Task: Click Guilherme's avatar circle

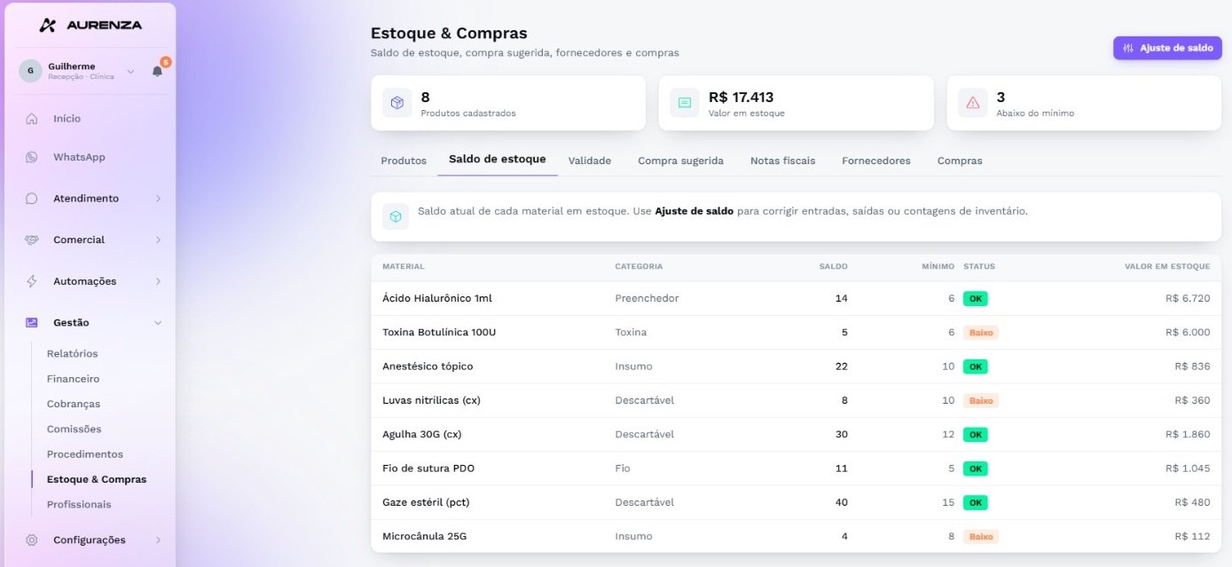Action: (x=31, y=71)
